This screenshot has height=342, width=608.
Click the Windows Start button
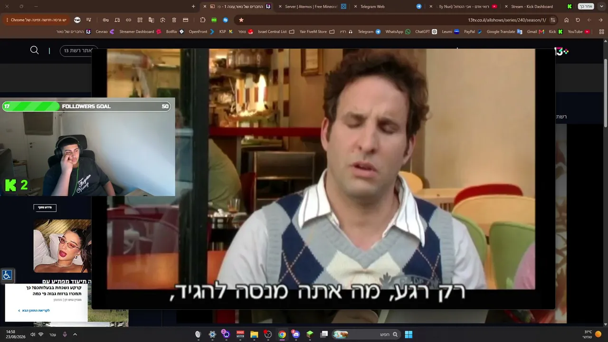(408, 334)
